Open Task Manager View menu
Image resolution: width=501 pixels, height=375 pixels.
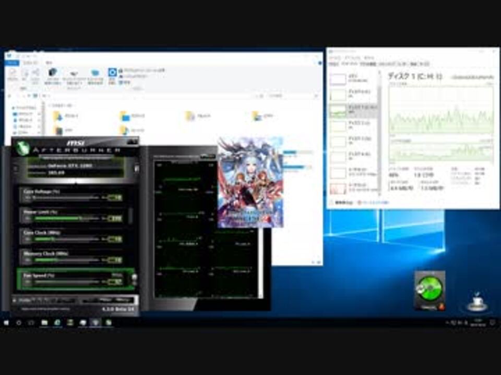click(369, 58)
